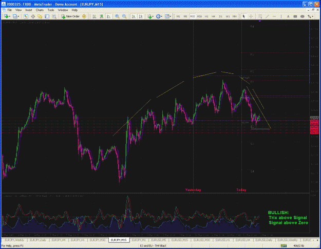Viewport: 321px width, 249px height.
Task: Click the 'Today' period separator label
Action: (241, 190)
